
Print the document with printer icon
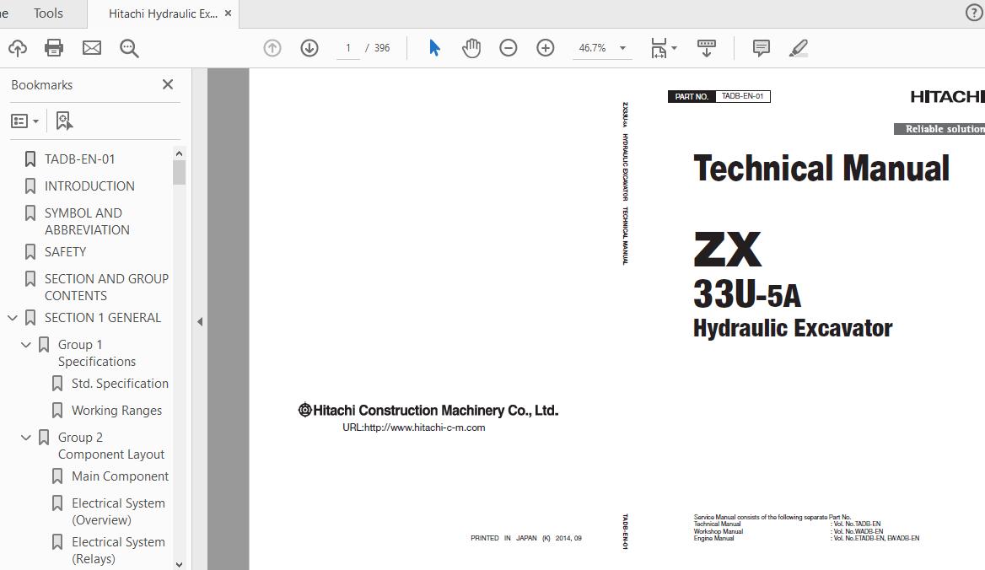[54, 48]
